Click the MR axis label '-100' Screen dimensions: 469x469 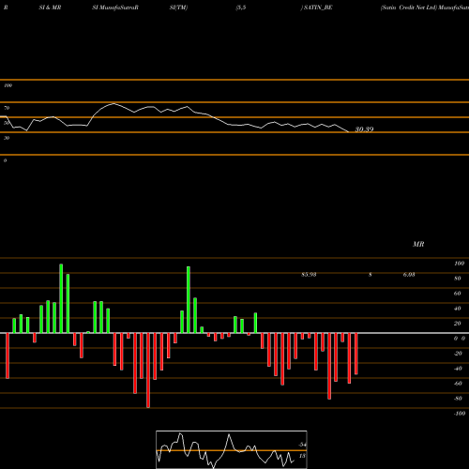coord(460,414)
